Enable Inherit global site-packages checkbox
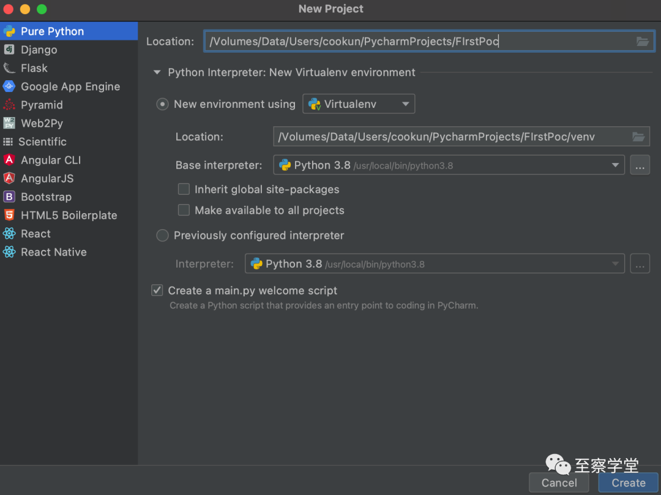661x495 pixels. 184,189
